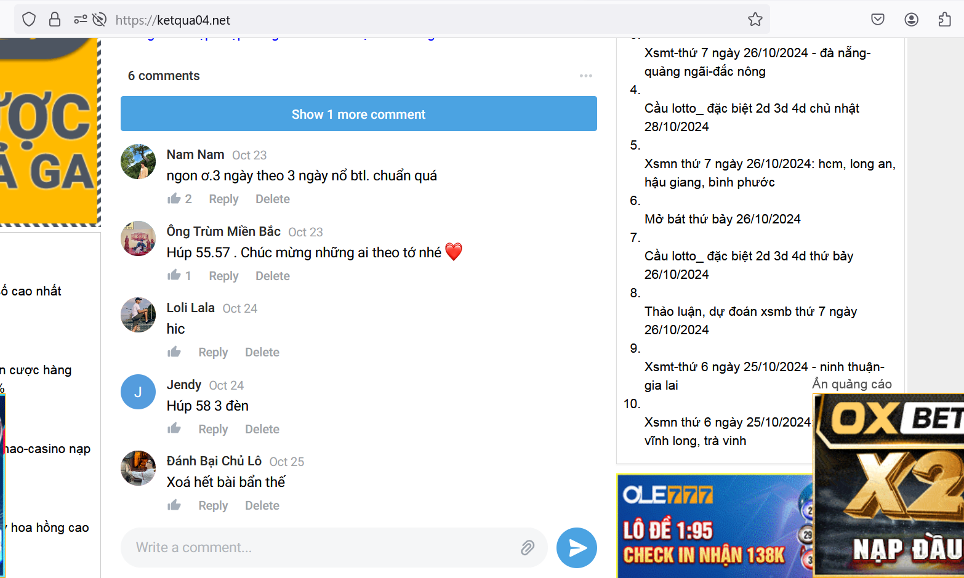
Task: Send comment with the paper plane button
Action: click(576, 548)
